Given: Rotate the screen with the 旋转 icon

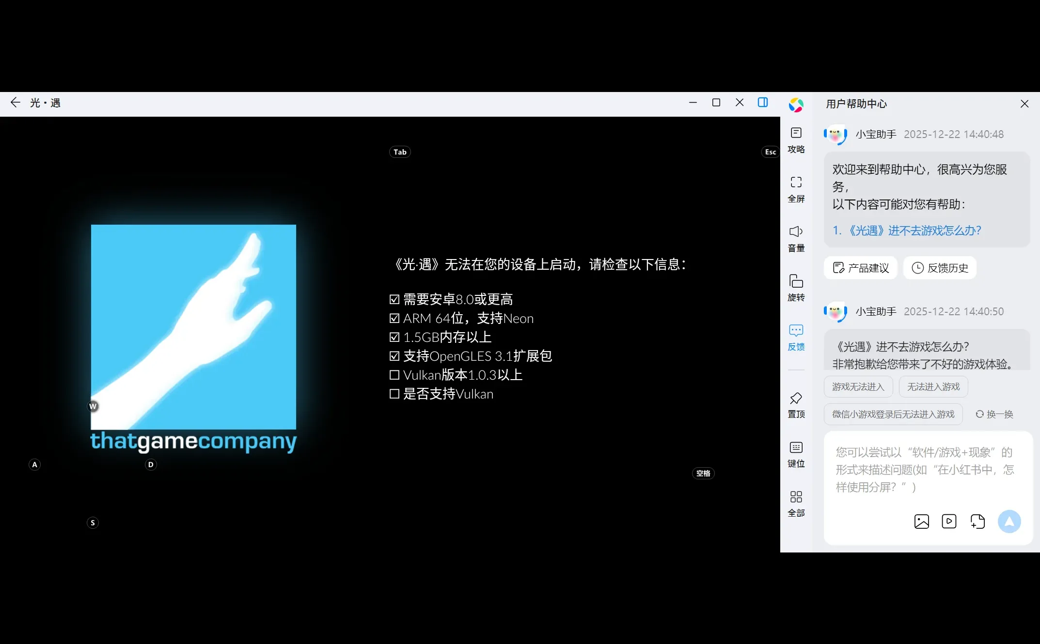Looking at the screenshot, I should tap(796, 288).
